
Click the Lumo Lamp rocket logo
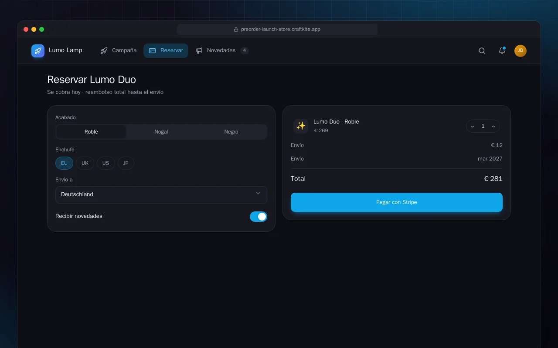[x=38, y=51]
